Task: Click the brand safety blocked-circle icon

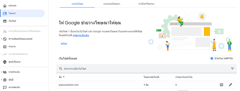Action: click(5, 39)
